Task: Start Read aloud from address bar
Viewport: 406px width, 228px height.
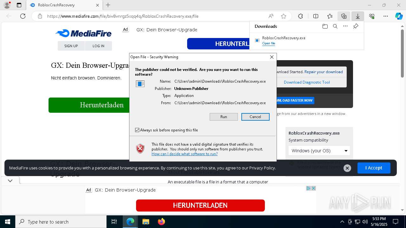Action: [271, 16]
